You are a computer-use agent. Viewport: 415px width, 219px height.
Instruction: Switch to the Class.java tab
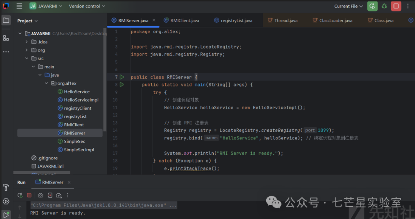pos(380,20)
